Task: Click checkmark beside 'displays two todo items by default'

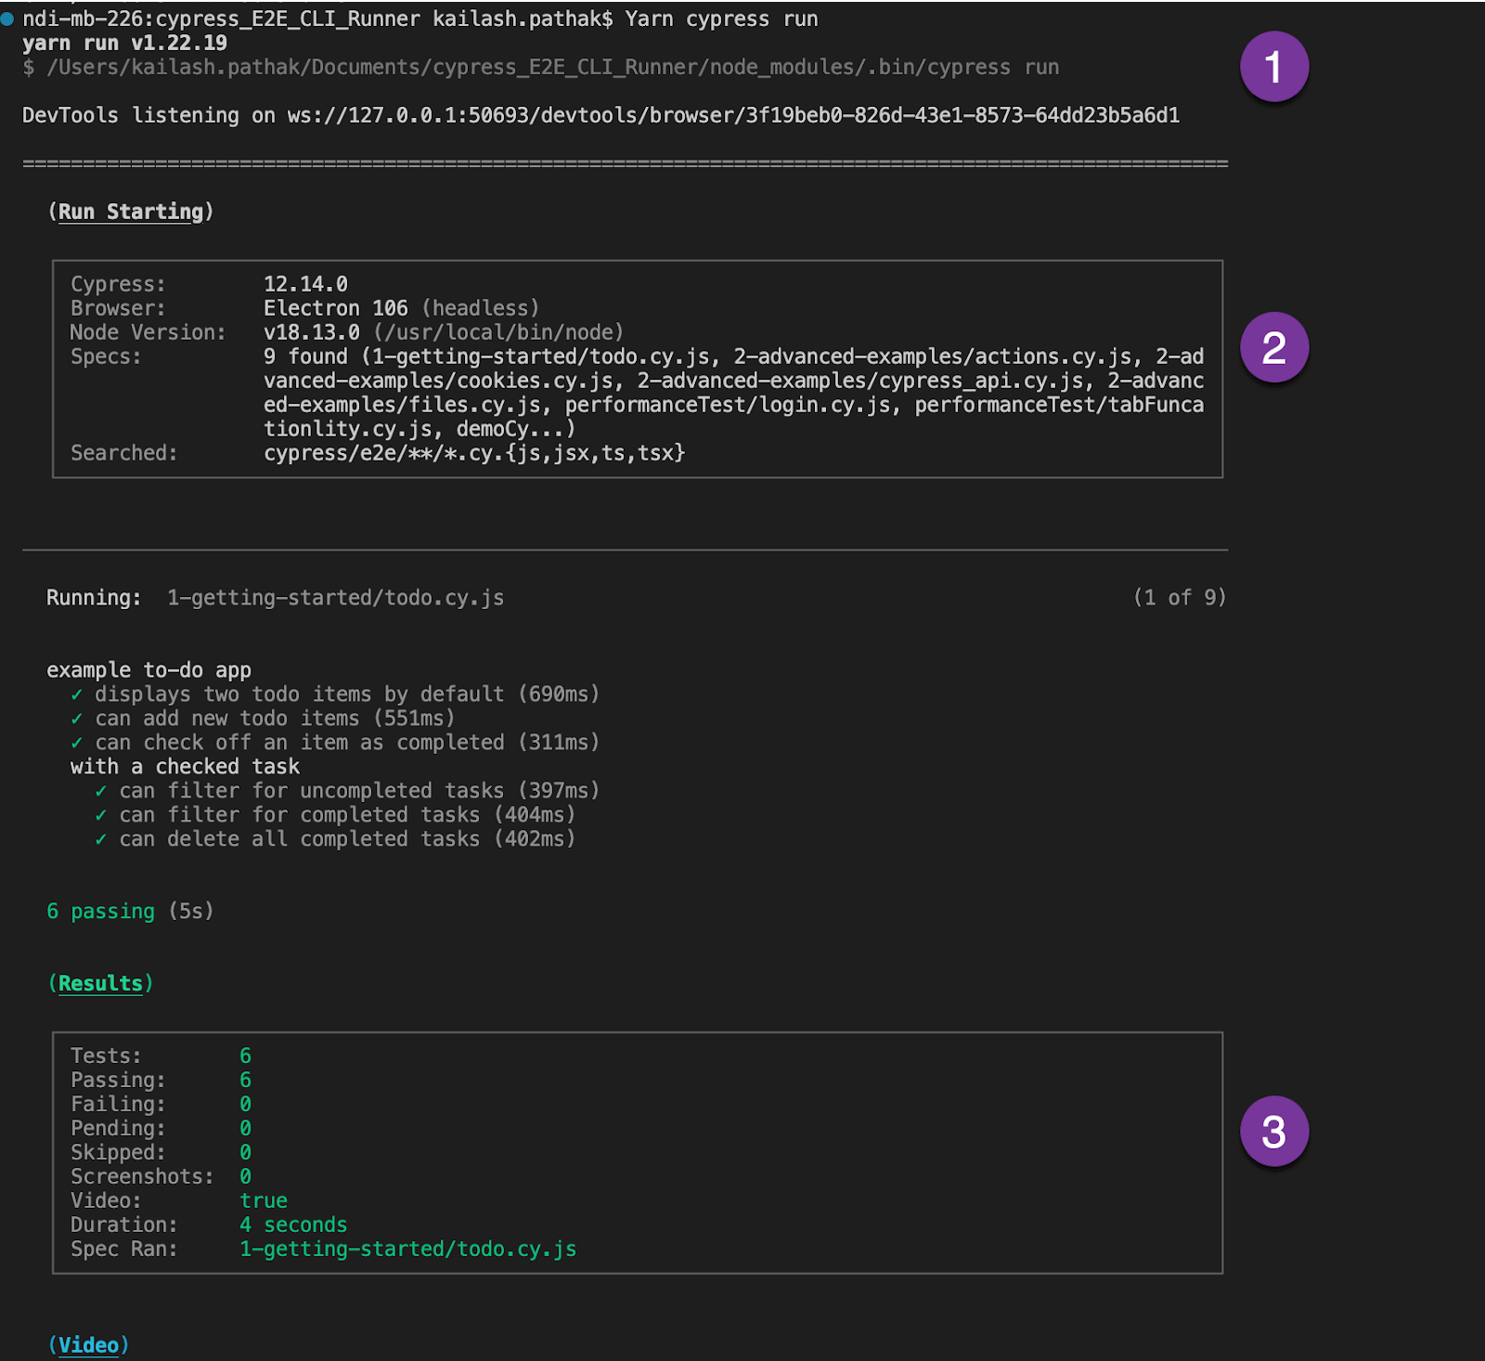Action: pyautogui.click(x=77, y=694)
